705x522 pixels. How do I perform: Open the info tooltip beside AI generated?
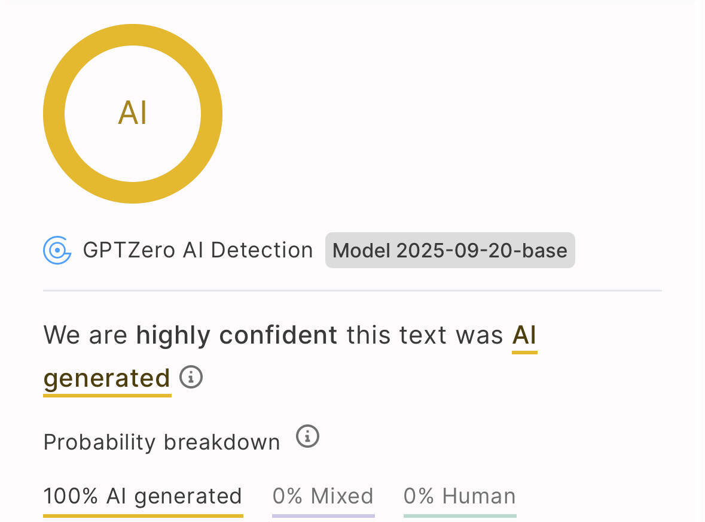(191, 377)
